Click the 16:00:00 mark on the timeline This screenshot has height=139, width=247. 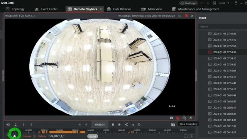(x=106, y=131)
